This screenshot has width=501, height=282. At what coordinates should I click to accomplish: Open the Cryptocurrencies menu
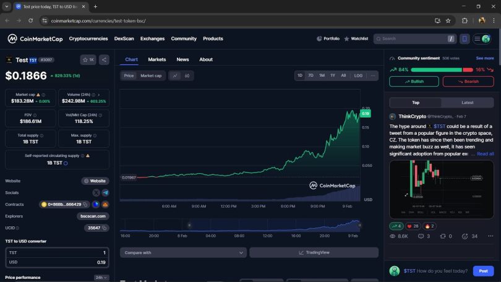(x=88, y=38)
